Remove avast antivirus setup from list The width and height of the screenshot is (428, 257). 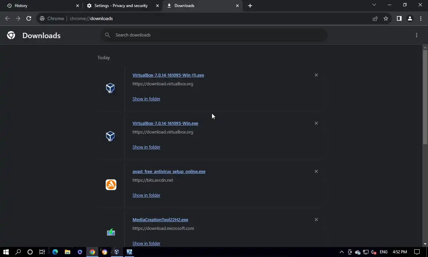click(x=316, y=171)
